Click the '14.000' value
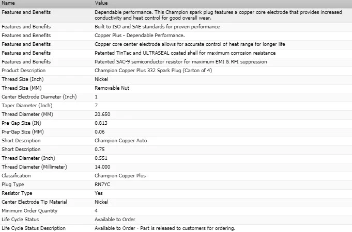352x232 pixels. (102, 167)
